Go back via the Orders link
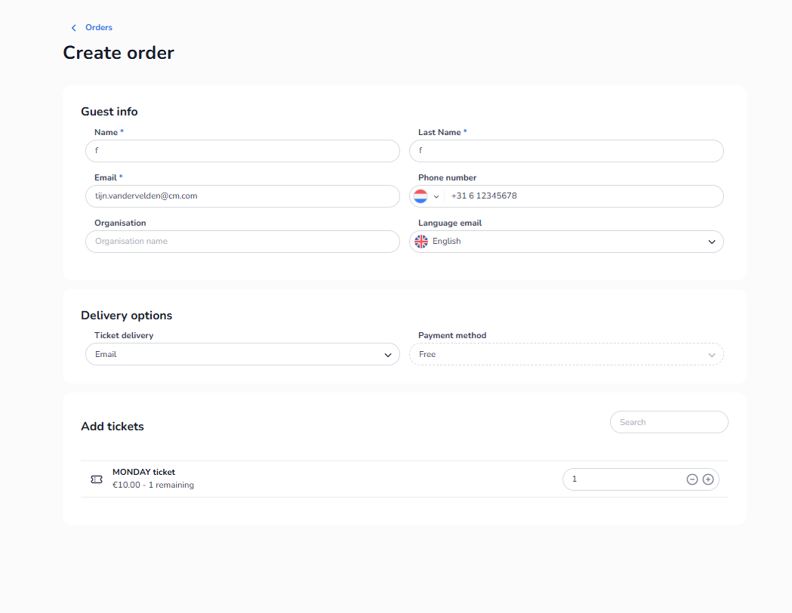The image size is (792, 613). point(99,27)
